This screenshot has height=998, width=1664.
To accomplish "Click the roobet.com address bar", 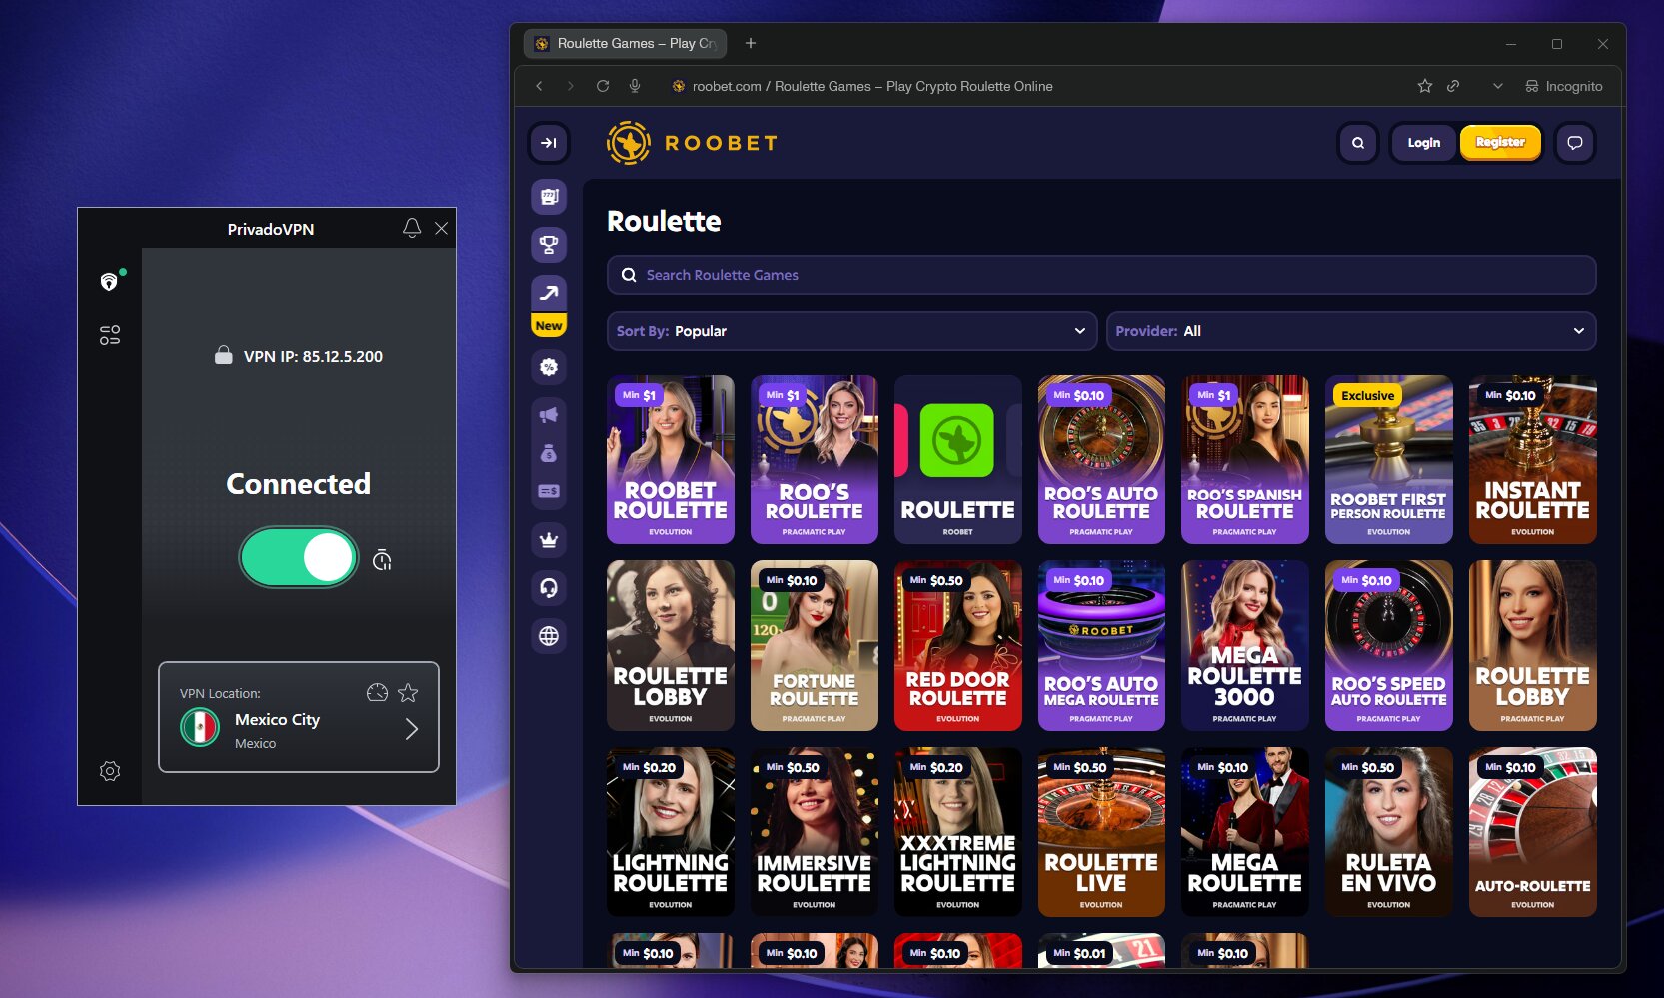I will point(871,86).
